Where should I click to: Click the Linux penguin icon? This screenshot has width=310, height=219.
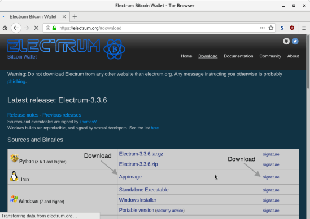click(x=14, y=176)
